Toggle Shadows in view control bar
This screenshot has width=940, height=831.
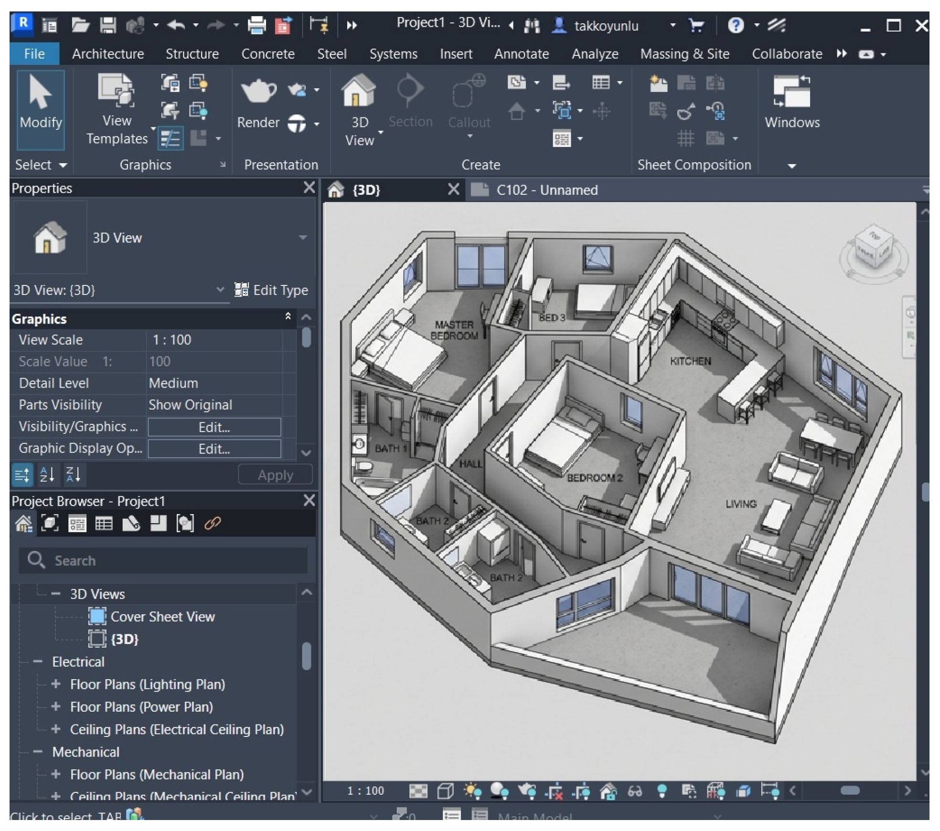point(499,791)
